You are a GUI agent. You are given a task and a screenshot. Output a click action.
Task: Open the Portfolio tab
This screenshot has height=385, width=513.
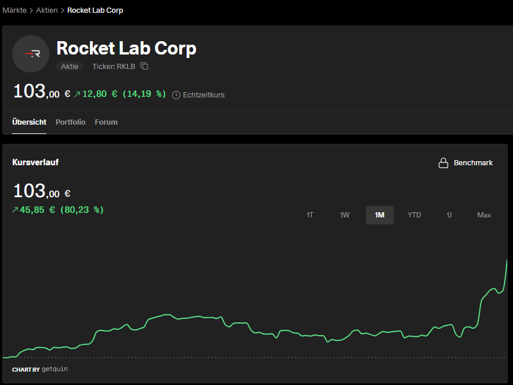click(70, 122)
